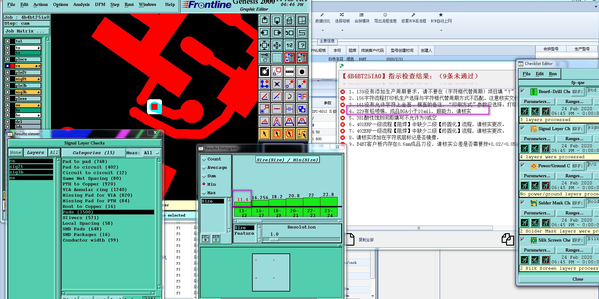599x299 pixels.
Task: Select the Max radio option
Action: click(204, 193)
